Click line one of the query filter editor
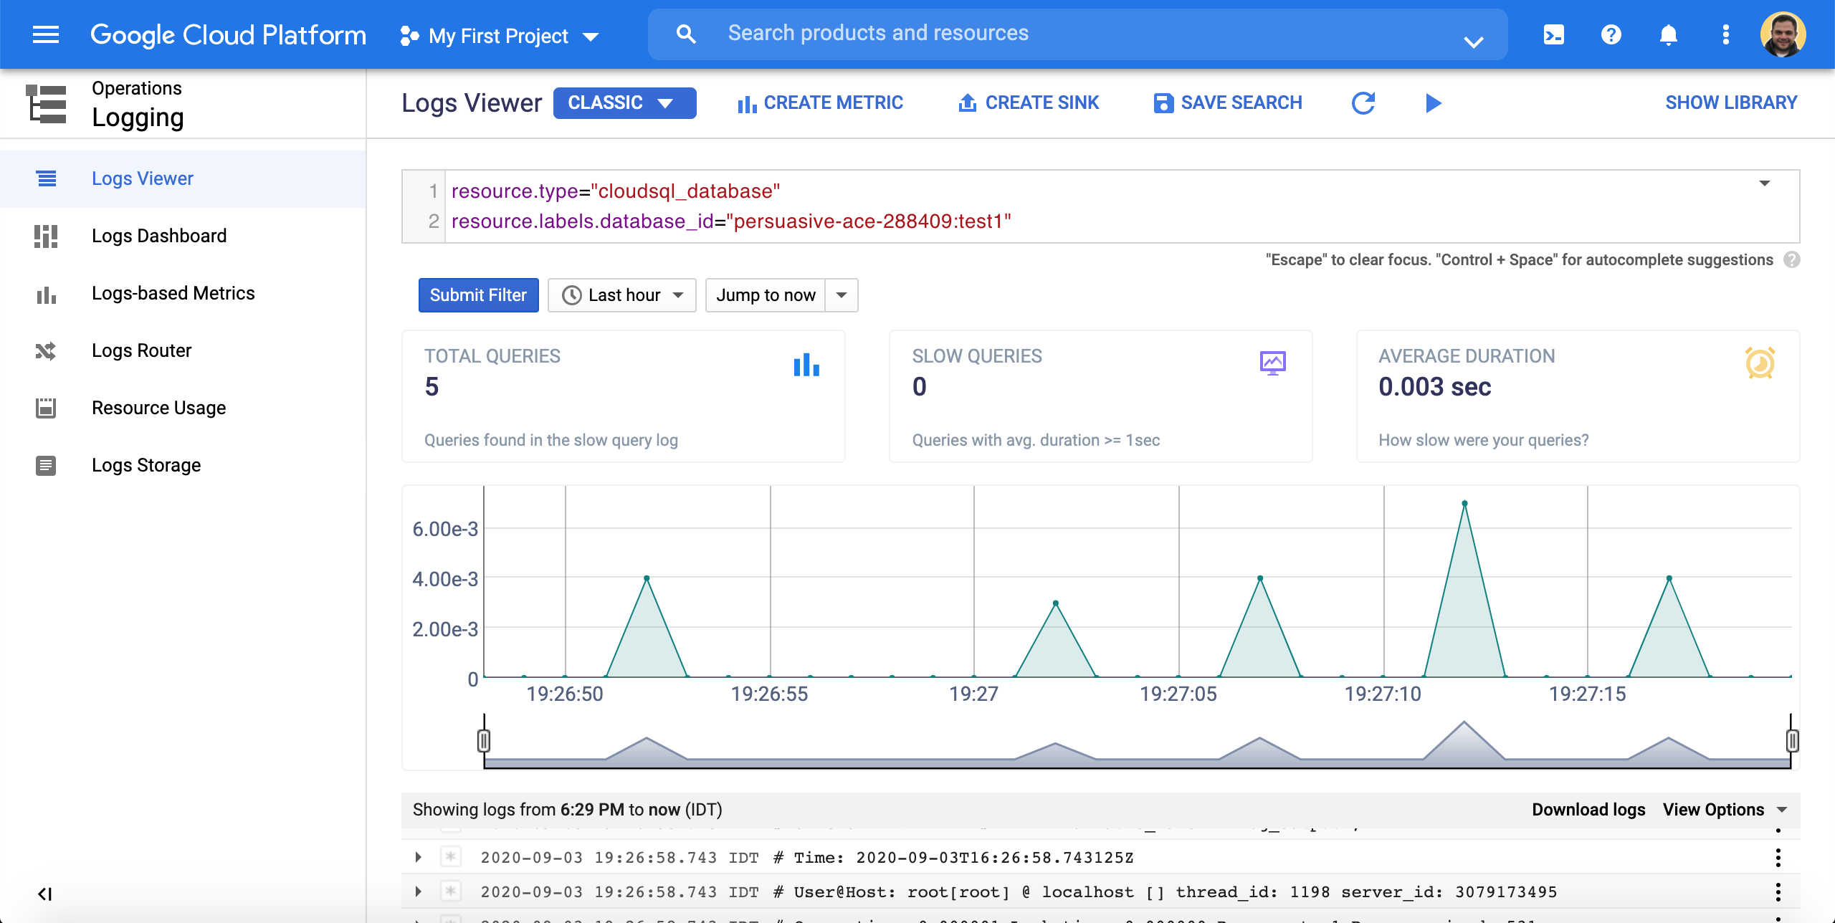1835x923 pixels. [615, 191]
